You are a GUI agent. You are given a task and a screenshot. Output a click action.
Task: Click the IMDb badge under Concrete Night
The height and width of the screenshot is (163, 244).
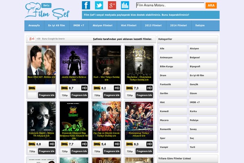point(32,144)
